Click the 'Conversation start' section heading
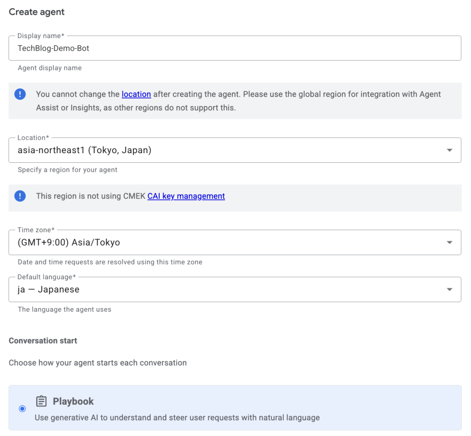This screenshot has width=471, height=436. [43, 341]
